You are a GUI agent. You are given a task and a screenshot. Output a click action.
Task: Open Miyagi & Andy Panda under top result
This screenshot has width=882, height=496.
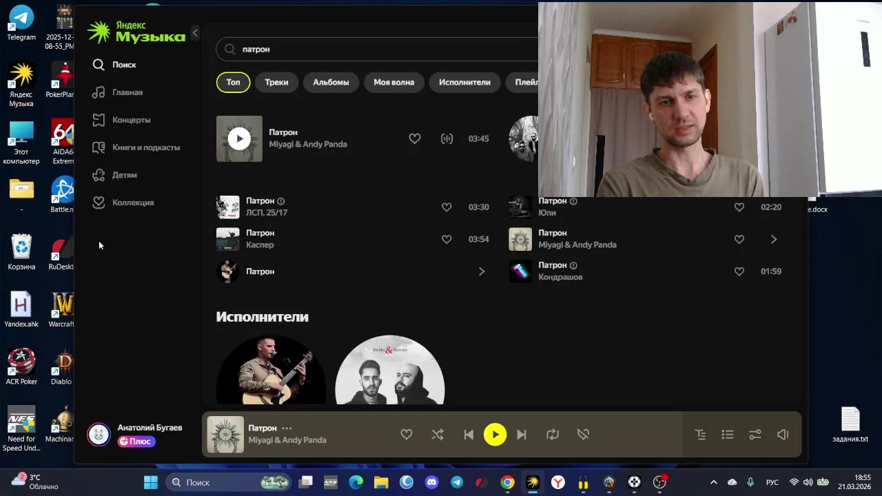click(x=308, y=144)
